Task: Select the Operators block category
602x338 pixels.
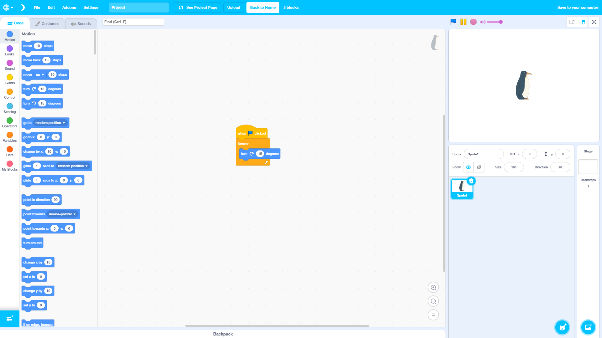Action: pos(9,122)
